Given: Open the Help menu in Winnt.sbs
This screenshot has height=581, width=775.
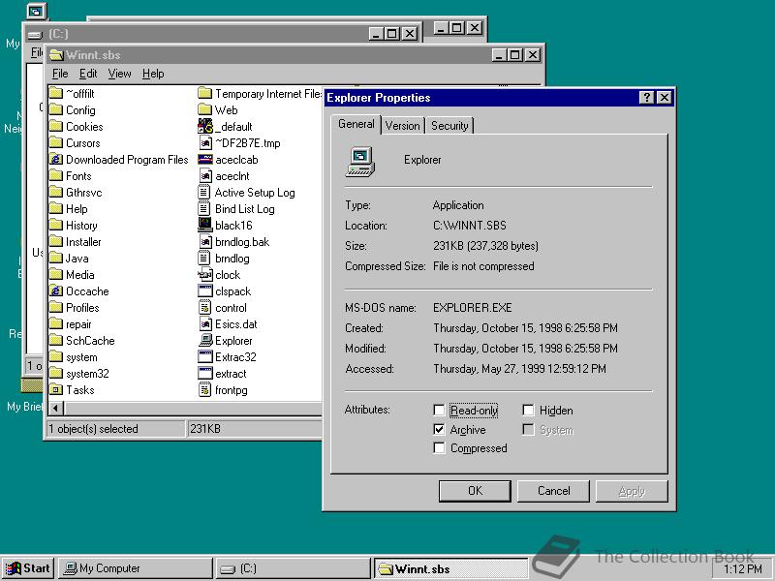Looking at the screenshot, I should 153,74.
